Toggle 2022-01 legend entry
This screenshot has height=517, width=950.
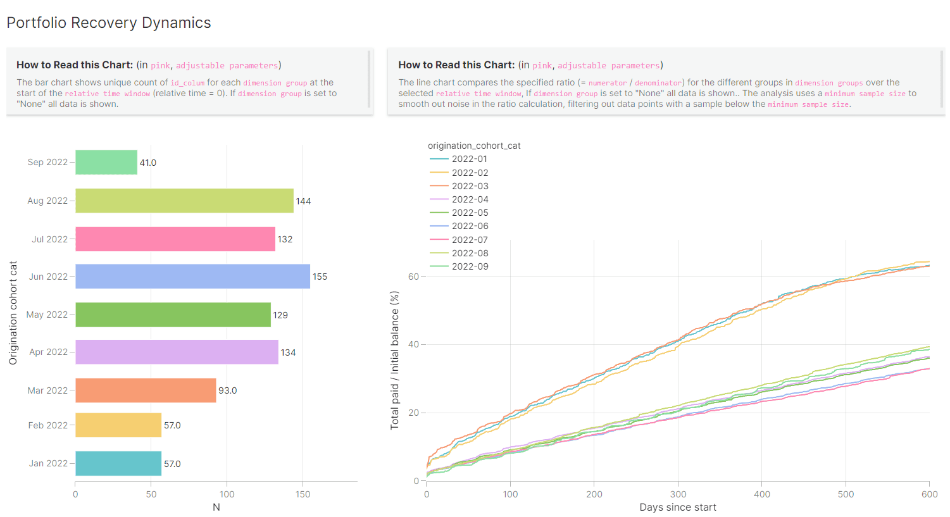point(459,159)
